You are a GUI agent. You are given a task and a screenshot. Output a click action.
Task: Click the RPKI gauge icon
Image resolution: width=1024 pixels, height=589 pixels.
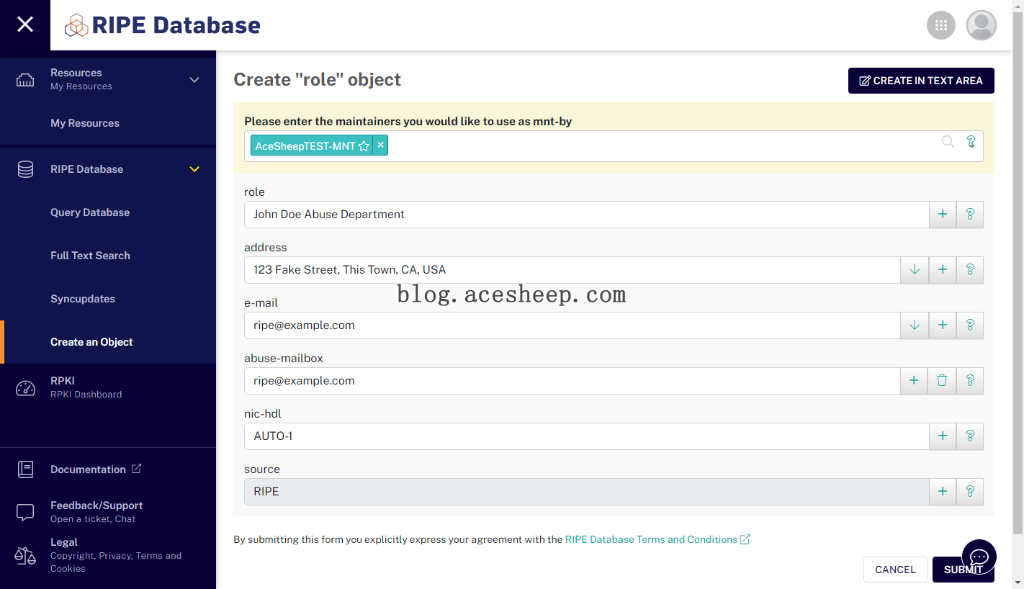pos(25,388)
